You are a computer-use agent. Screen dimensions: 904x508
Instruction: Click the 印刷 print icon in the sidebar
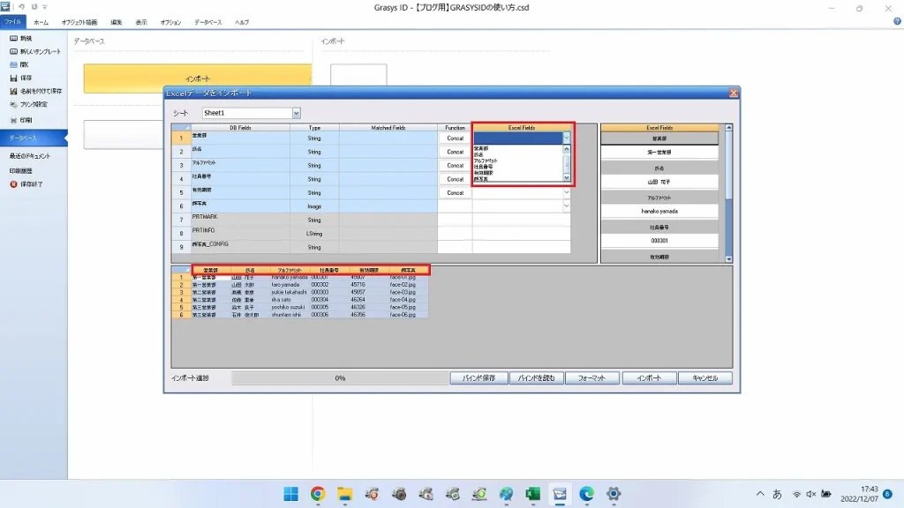tap(13, 120)
